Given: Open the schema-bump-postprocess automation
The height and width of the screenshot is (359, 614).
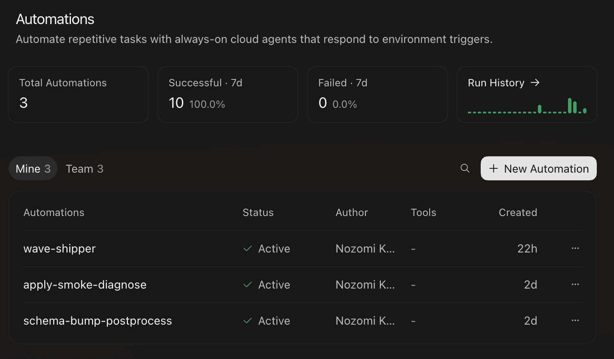Looking at the screenshot, I should coord(98,321).
